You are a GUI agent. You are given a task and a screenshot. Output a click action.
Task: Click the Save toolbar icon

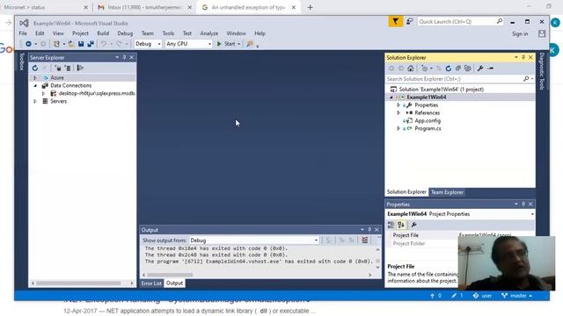click(x=81, y=44)
